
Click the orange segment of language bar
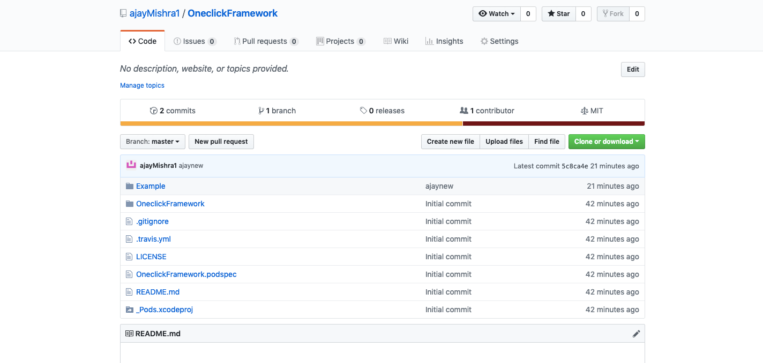pyautogui.click(x=291, y=123)
